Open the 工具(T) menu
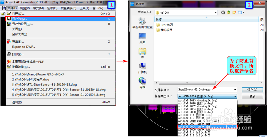The height and width of the screenshot is (137, 267). tap(84, 8)
